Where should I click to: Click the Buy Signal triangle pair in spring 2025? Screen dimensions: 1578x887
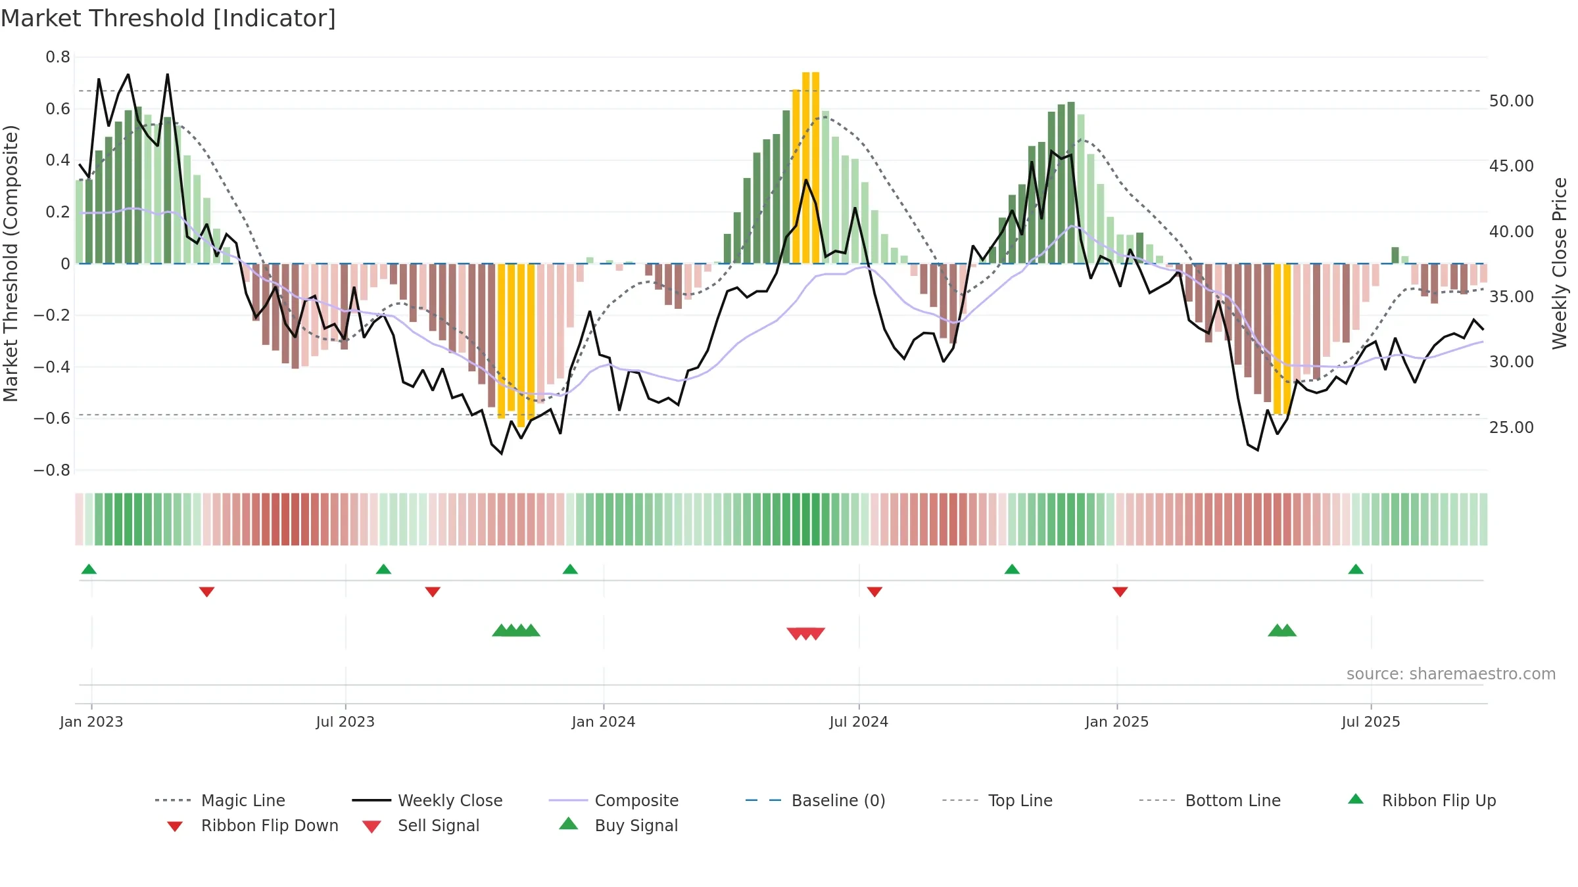pos(1282,631)
